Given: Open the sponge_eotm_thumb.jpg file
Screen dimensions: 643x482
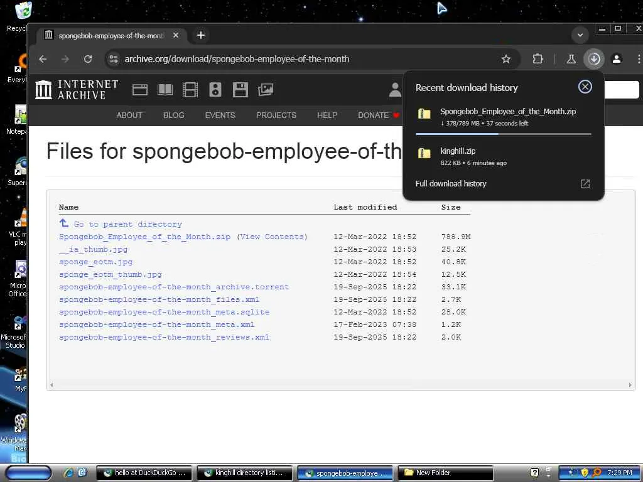Looking at the screenshot, I should (x=111, y=274).
